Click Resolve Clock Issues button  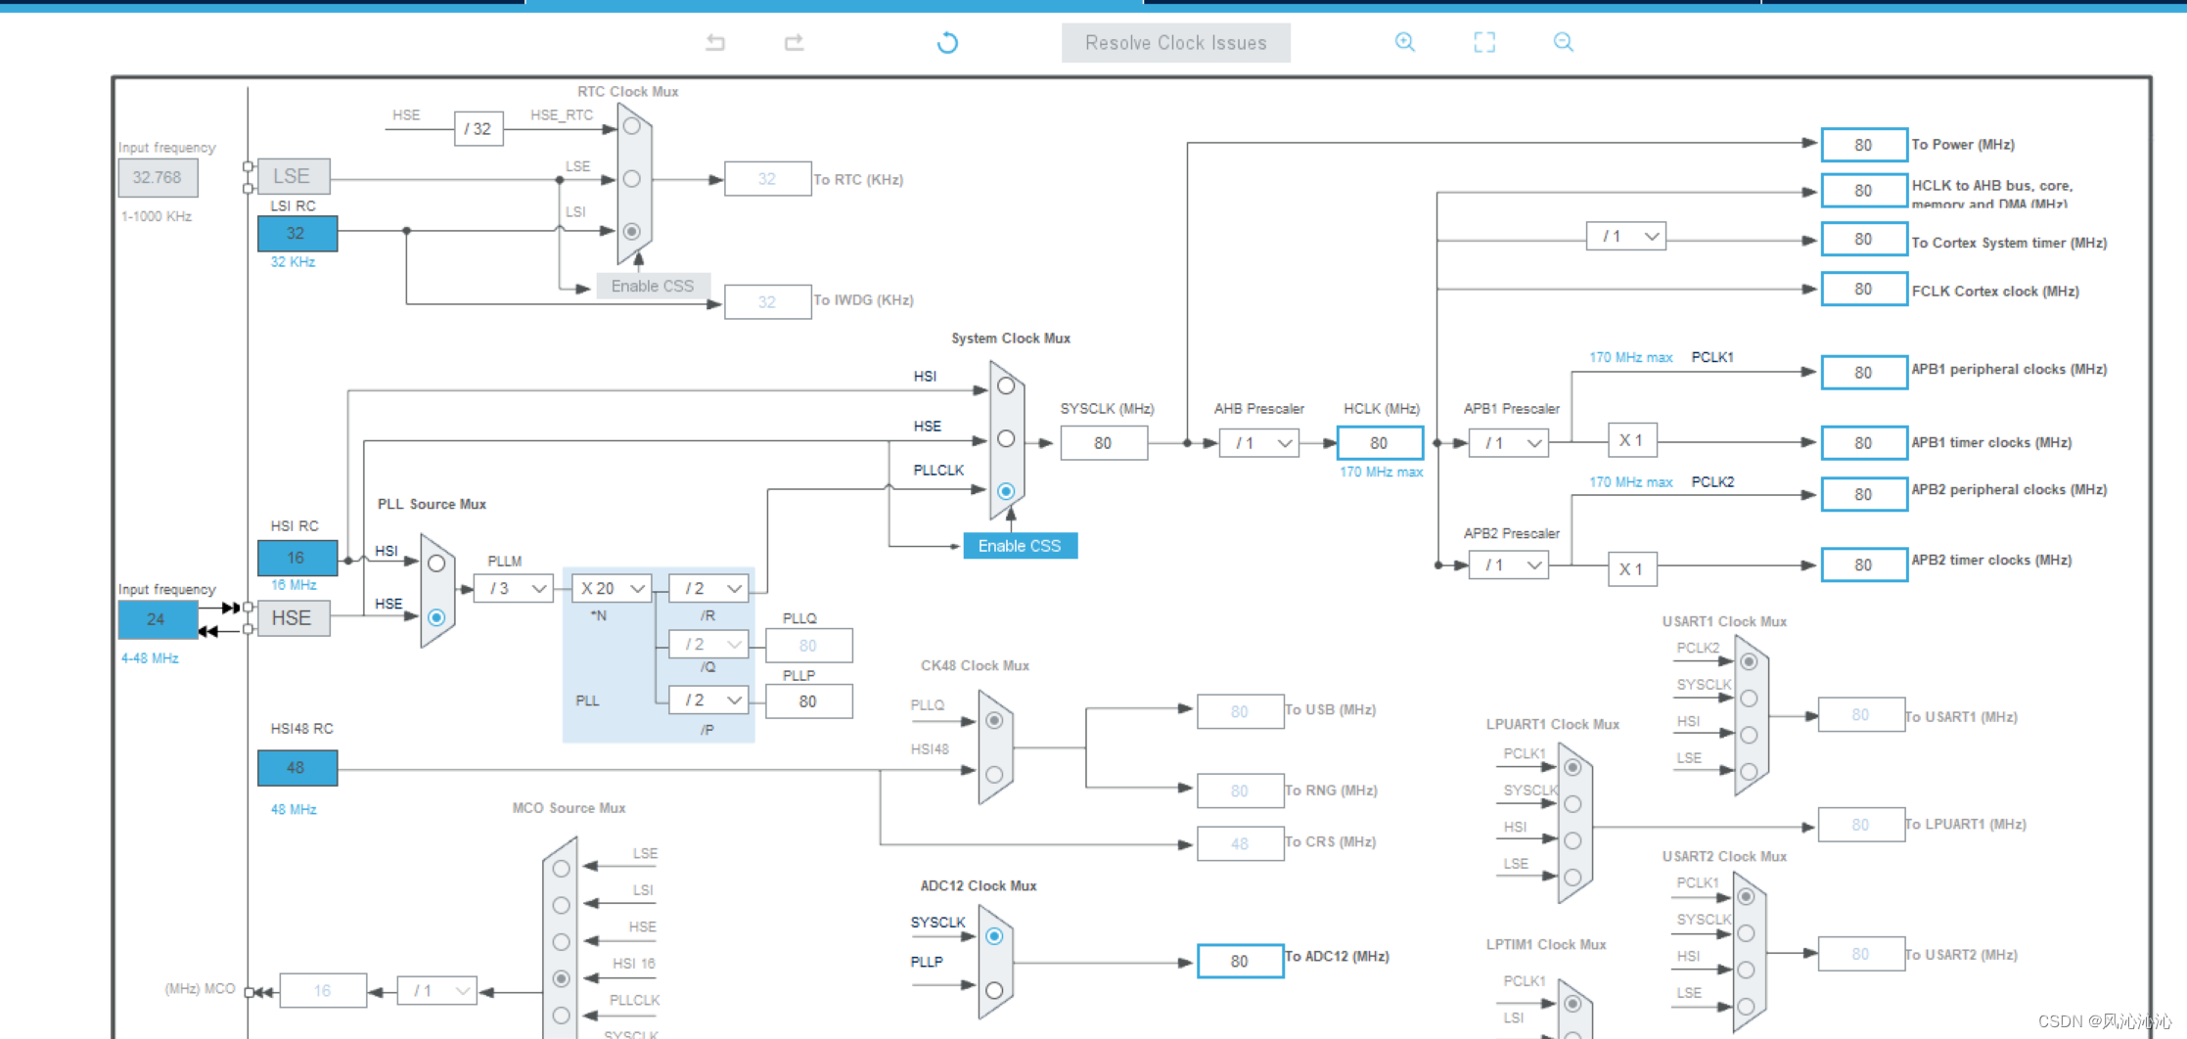coord(1175,43)
